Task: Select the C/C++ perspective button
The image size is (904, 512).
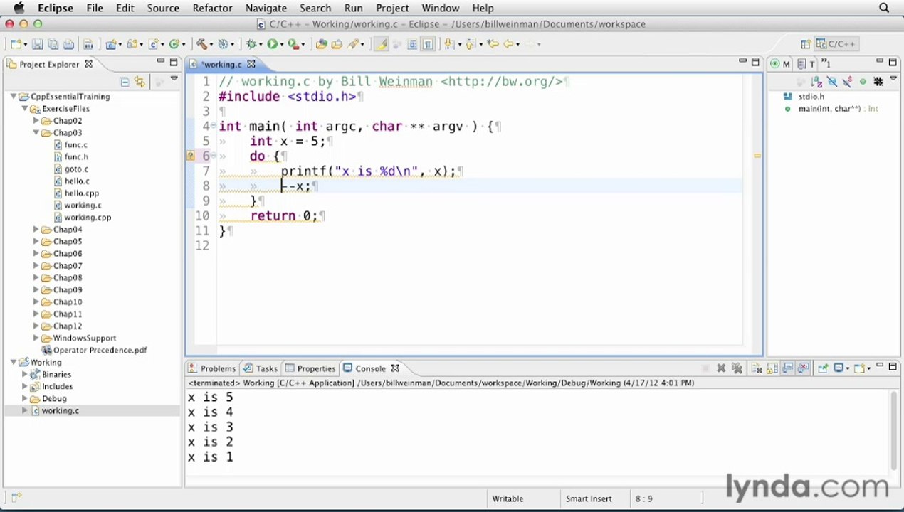Action: tap(836, 44)
